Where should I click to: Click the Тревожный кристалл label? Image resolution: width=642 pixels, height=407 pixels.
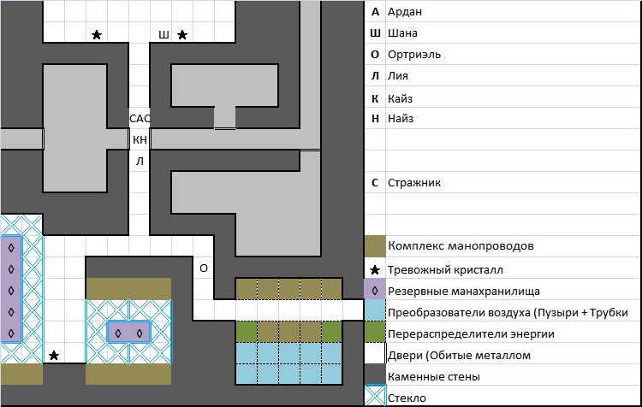(x=445, y=270)
